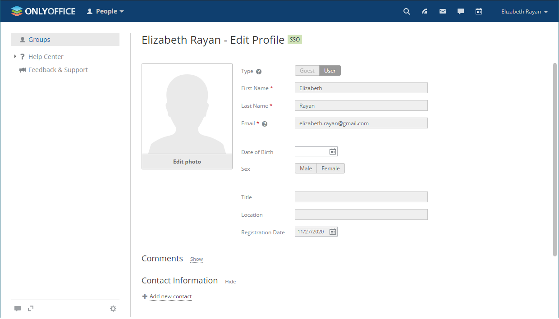Select the Female sex option
Screen dimensions: 559x319
(330, 168)
